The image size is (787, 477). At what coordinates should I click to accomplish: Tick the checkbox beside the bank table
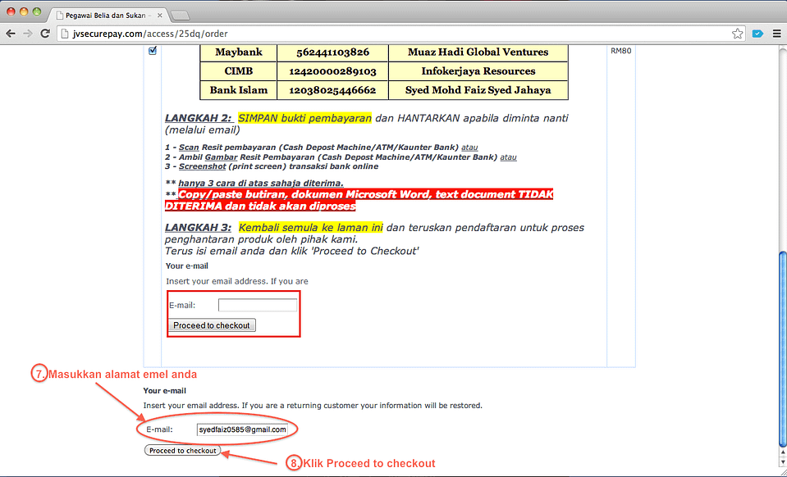click(153, 51)
